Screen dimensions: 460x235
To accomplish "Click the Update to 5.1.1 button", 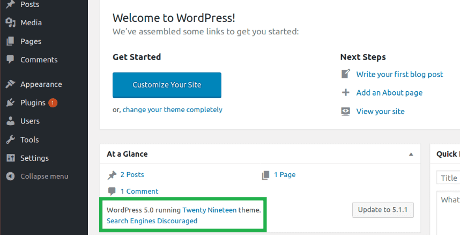I will click(x=383, y=210).
